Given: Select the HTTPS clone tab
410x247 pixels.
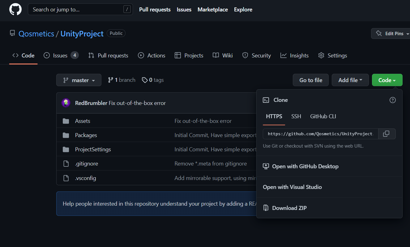Looking at the screenshot, I should pyautogui.click(x=274, y=116).
